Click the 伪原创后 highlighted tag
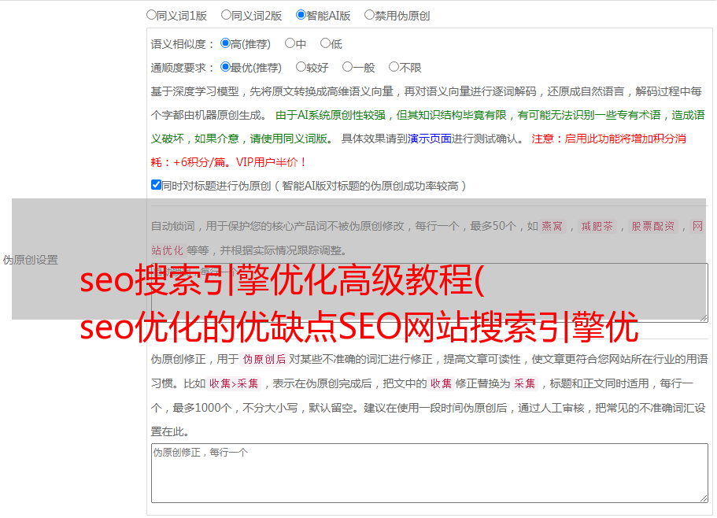 coord(264,359)
